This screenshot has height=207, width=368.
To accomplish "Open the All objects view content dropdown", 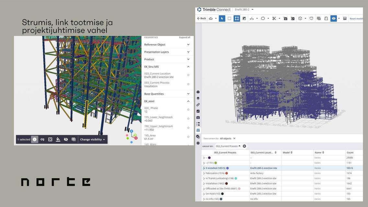I will tap(228, 138).
